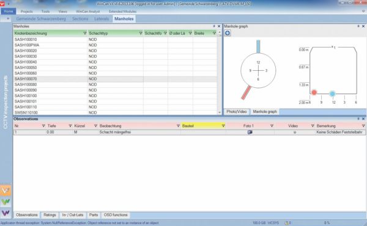Screen dimensions: 367x226
Task: Click the purple W icon in left sidebar
Action: pos(6,213)
